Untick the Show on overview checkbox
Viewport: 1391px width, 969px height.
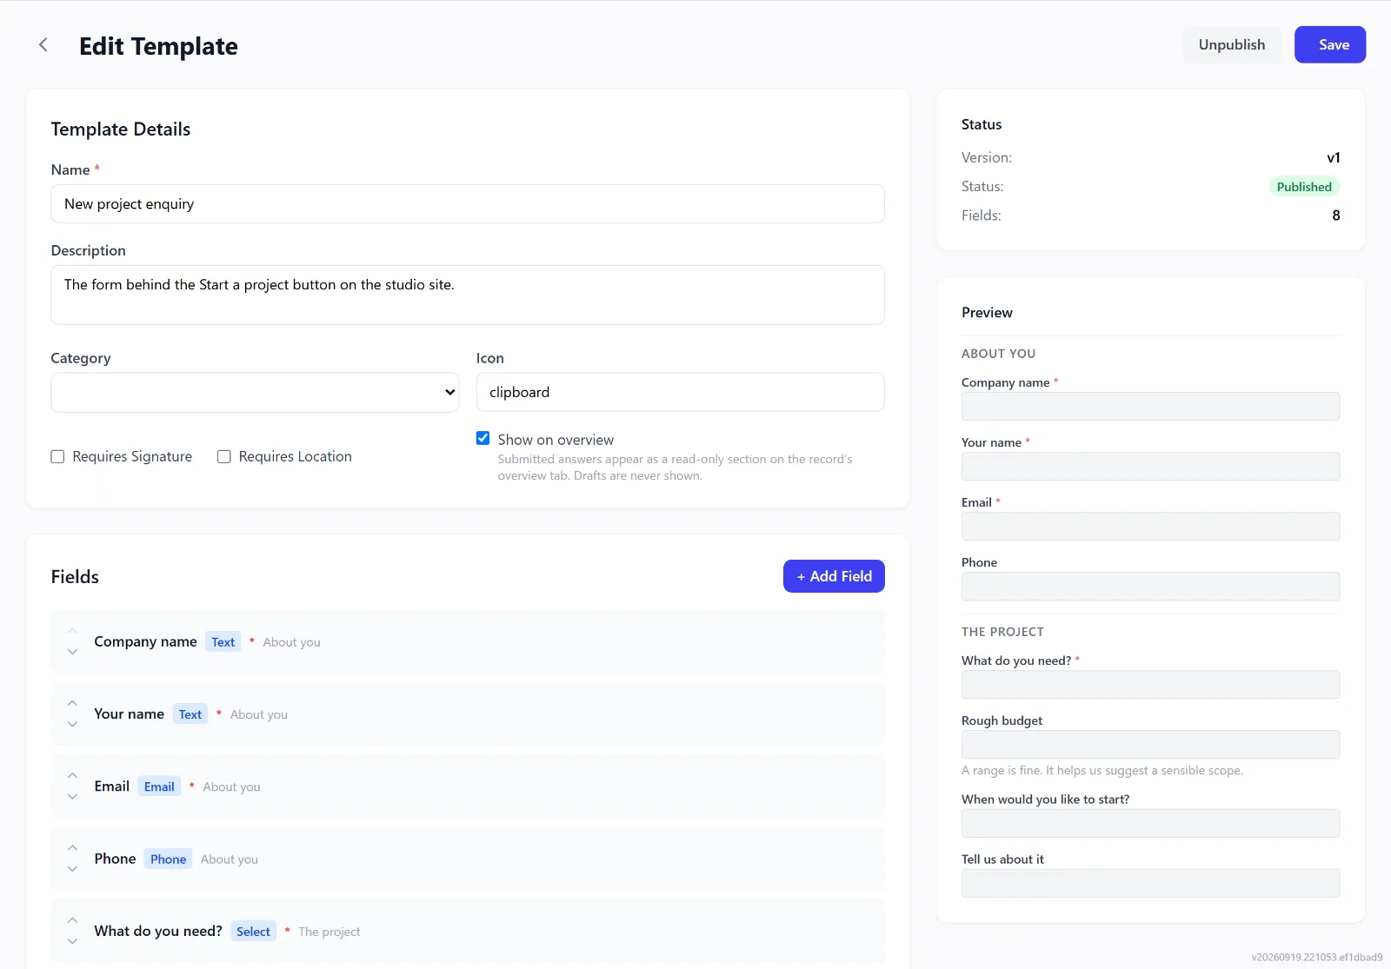(x=483, y=438)
